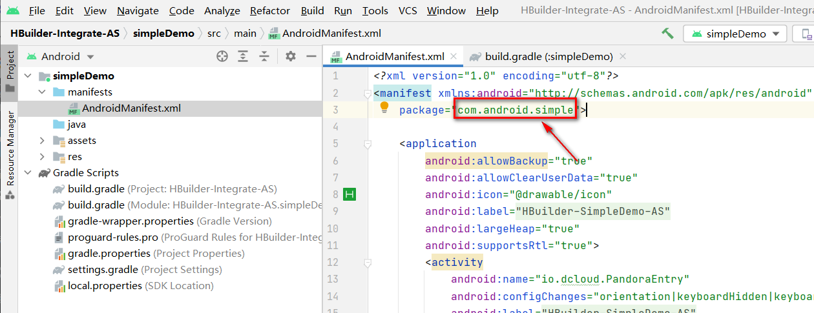Click the yellow intention light bulb
The image size is (814, 313).
pos(384,108)
